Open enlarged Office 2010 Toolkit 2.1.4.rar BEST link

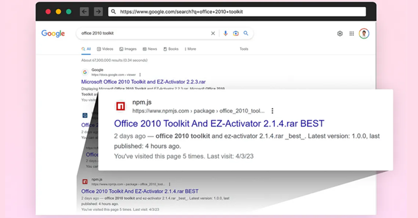point(219,124)
